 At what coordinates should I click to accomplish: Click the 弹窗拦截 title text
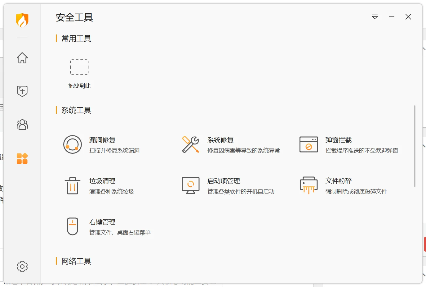(339, 140)
